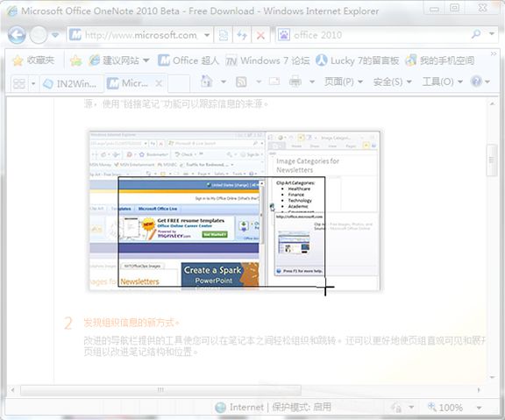Image resolution: width=505 pixels, height=420 pixels.
Task: Open the 建议网站 suggested sites dropdown
Action: [119, 61]
